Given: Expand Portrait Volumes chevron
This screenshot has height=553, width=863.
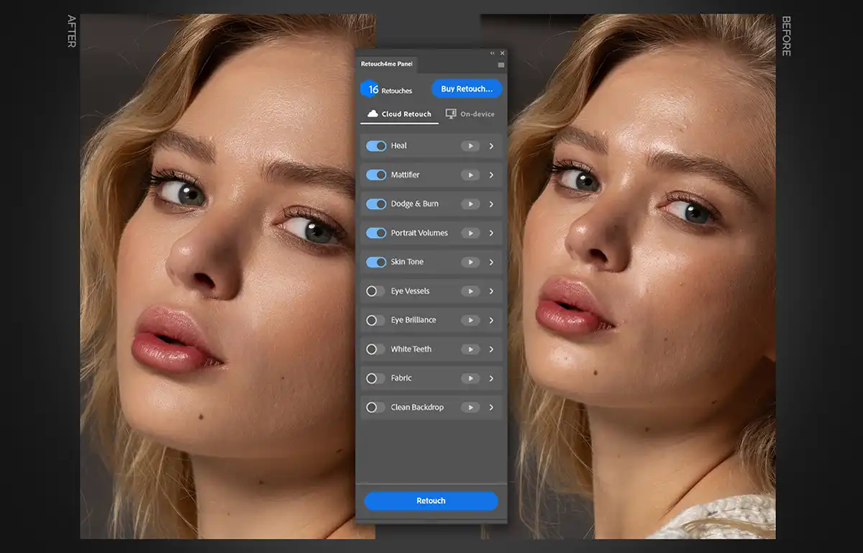Looking at the screenshot, I should (x=492, y=233).
